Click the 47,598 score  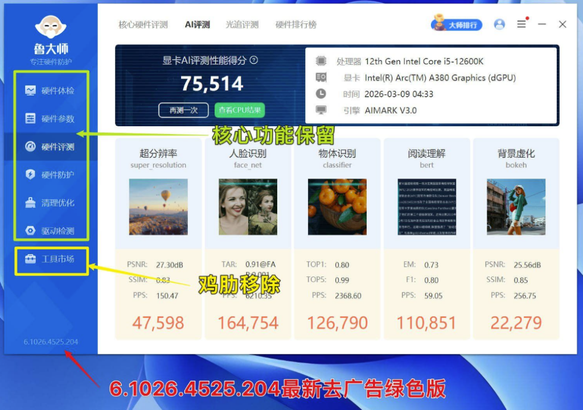pyautogui.click(x=158, y=323)
